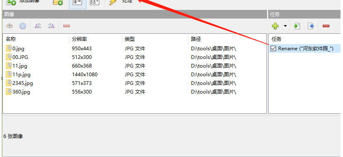Click the eye preview image icon

[10, 26]
